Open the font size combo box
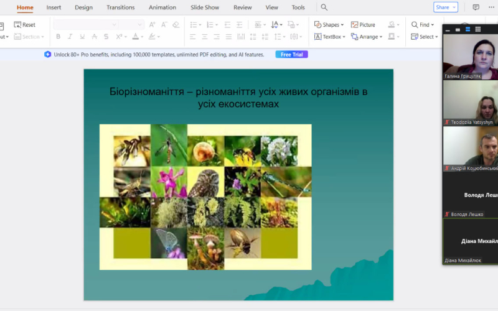This screenshot has width=498, height=311. [131, 24]
